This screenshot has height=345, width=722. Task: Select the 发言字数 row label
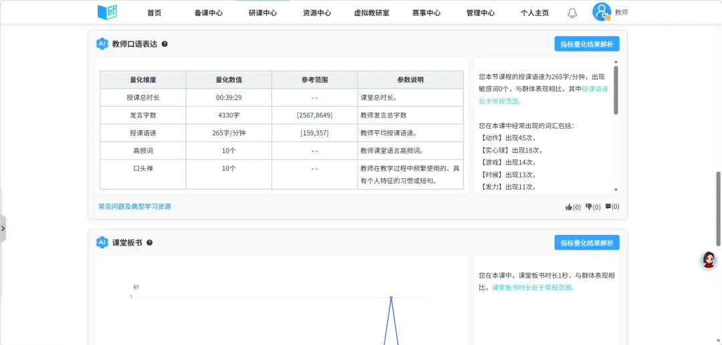(x=143, y=115)
